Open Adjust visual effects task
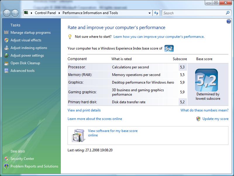The height and width of the screenshot is (176, 234). [x=26, y=40]
